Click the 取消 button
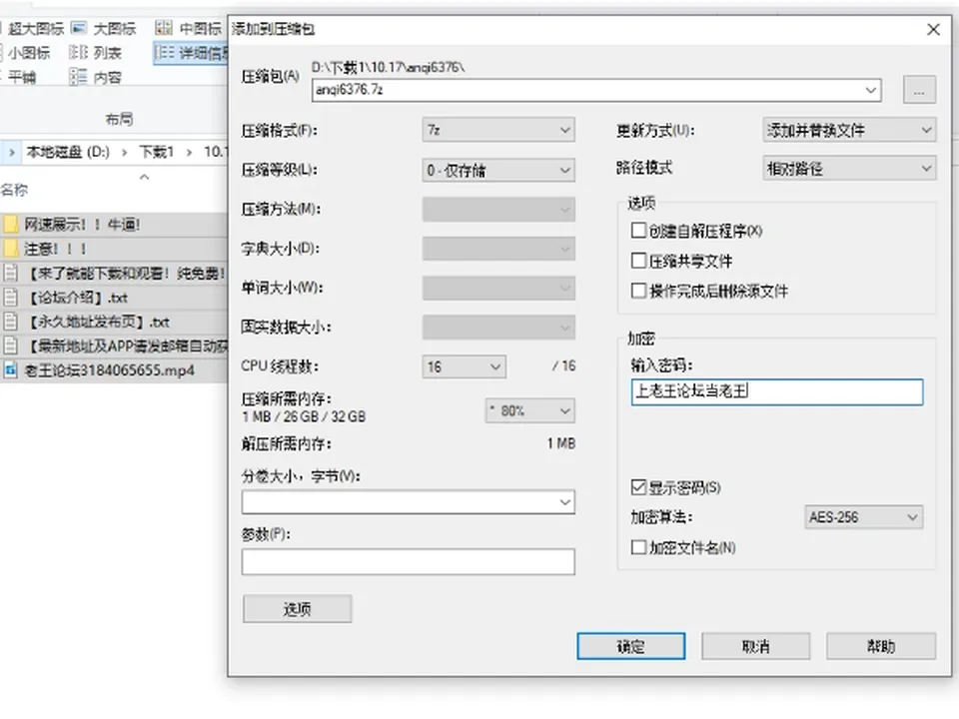959x719 pixels. 756,646
